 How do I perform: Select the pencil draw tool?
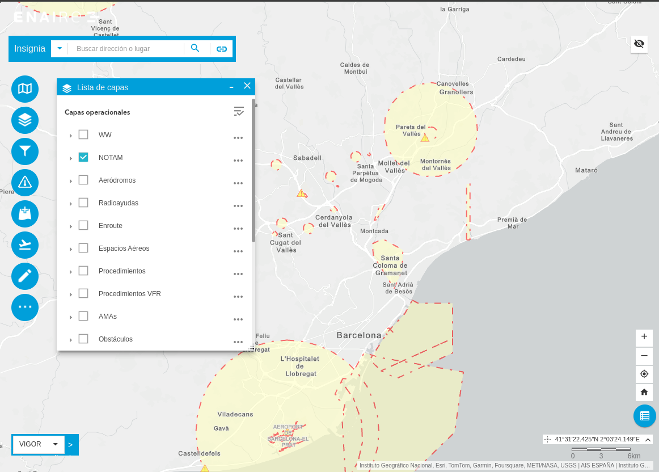[x=25, y=276]
